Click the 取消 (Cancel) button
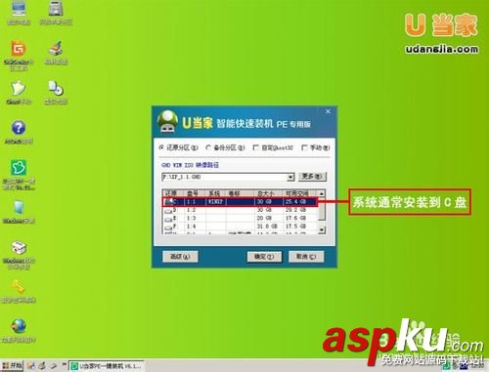Image resolution: width=489 pixels, height=372 pixels. coord(306,257)
